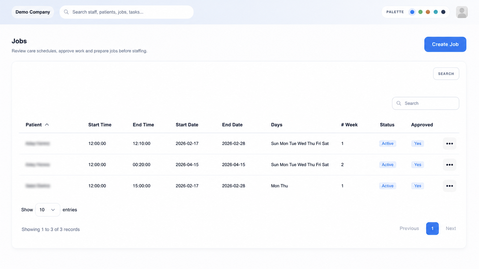The height and width of the screenshot is (269, 479).
Task: Click the week value 2 cell
Action: click(x=342, y=165)
